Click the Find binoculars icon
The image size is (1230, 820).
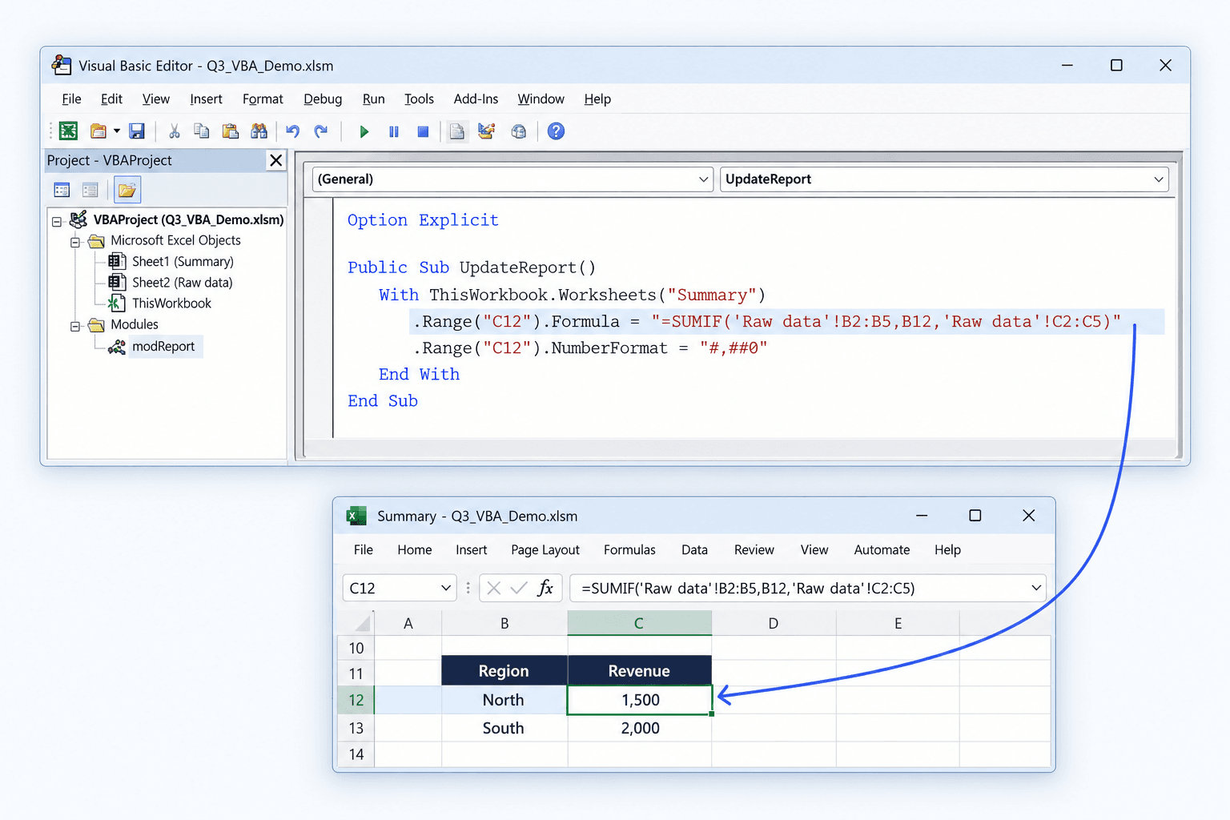259,131
